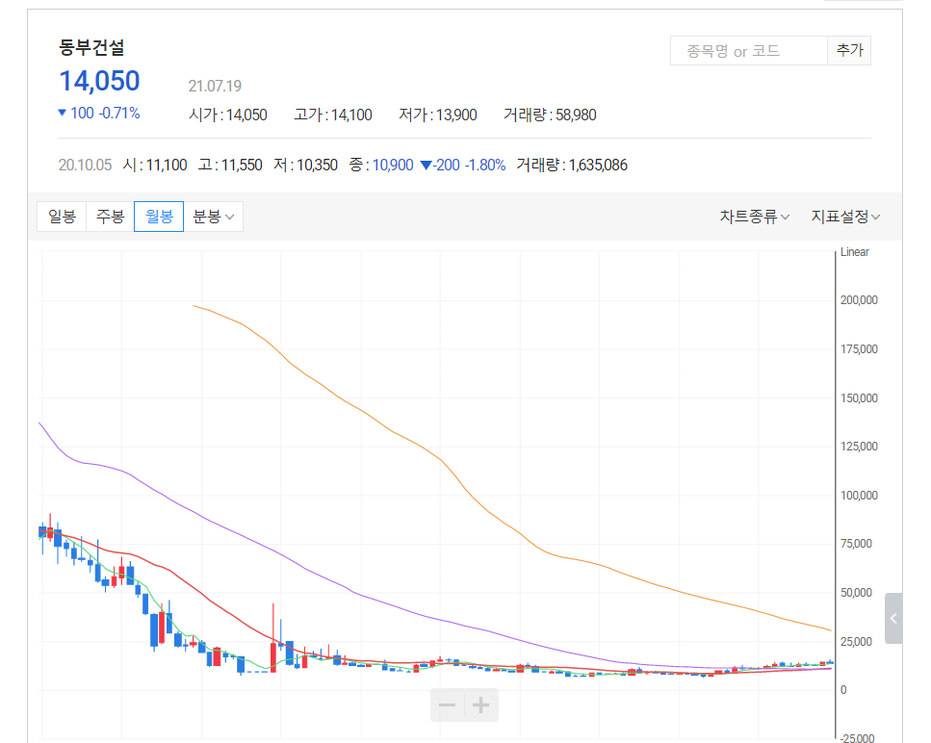Click the price change 100 -0.71%
Screen dimensions: 931x743
[x=99, y=113]
